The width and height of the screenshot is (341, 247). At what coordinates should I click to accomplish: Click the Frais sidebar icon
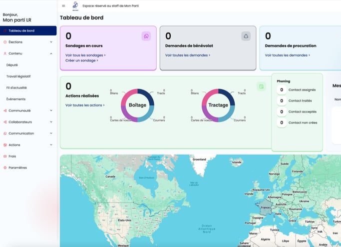click(x=5, y=156)
